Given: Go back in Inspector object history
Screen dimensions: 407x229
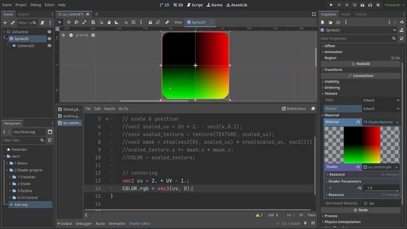Looking at the screenshot, I should (389, 23).
